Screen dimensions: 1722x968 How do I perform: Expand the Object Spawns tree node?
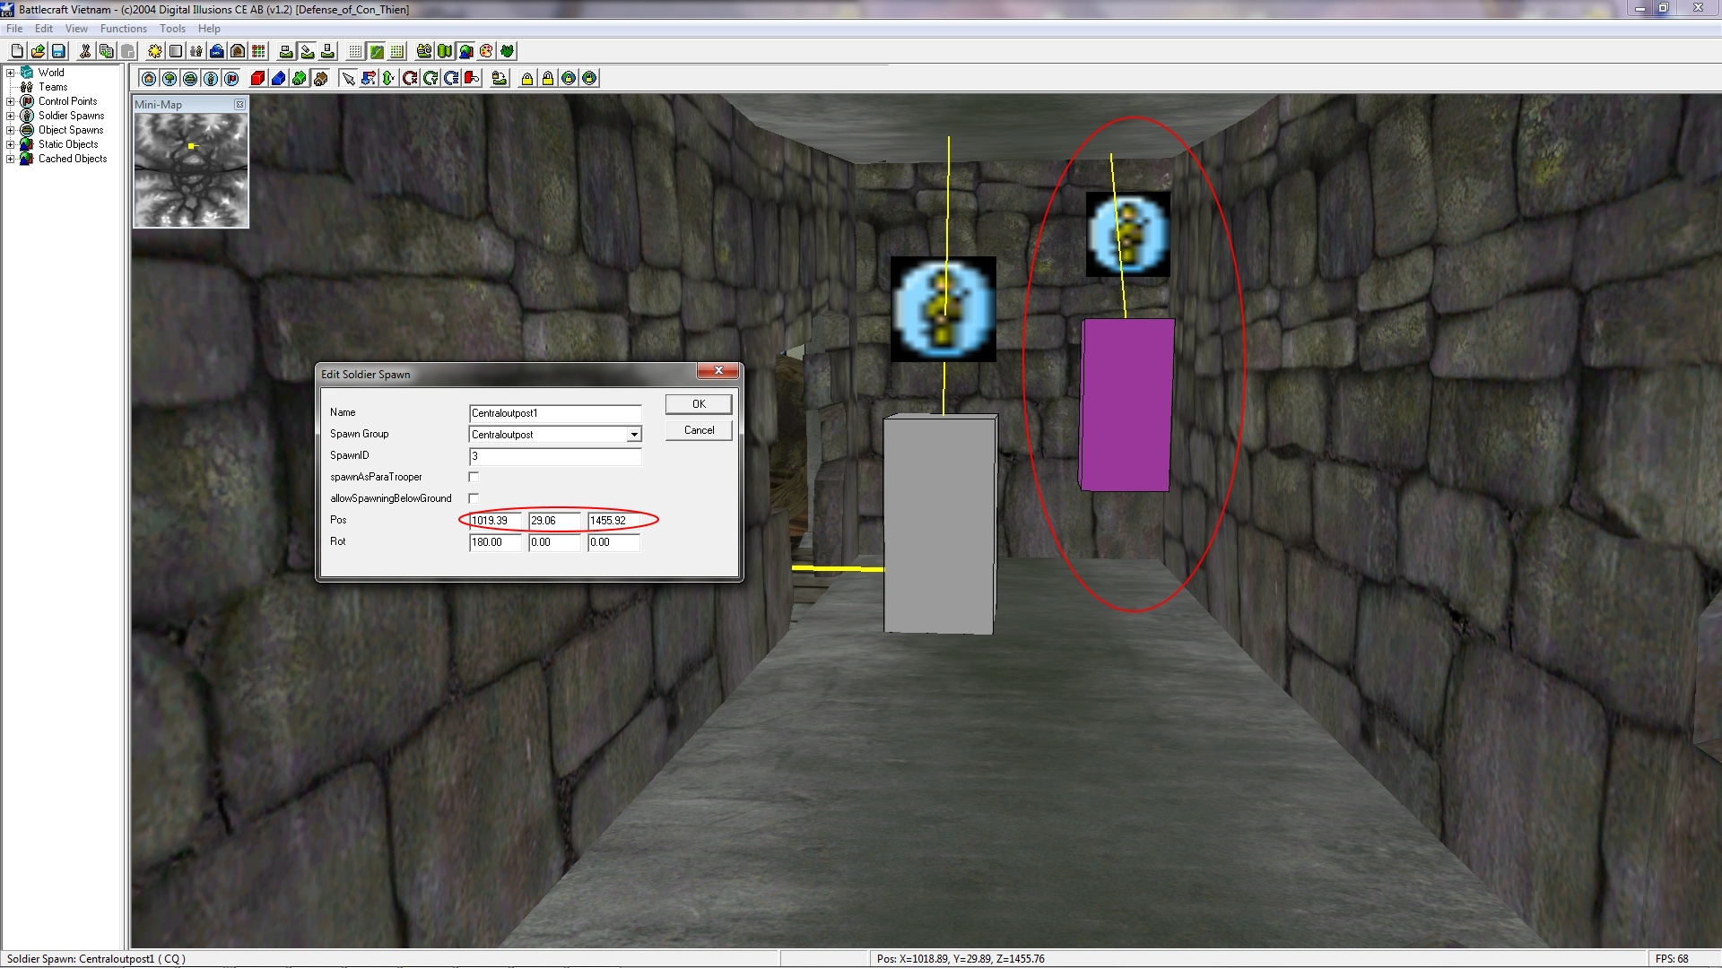[10, 130]
